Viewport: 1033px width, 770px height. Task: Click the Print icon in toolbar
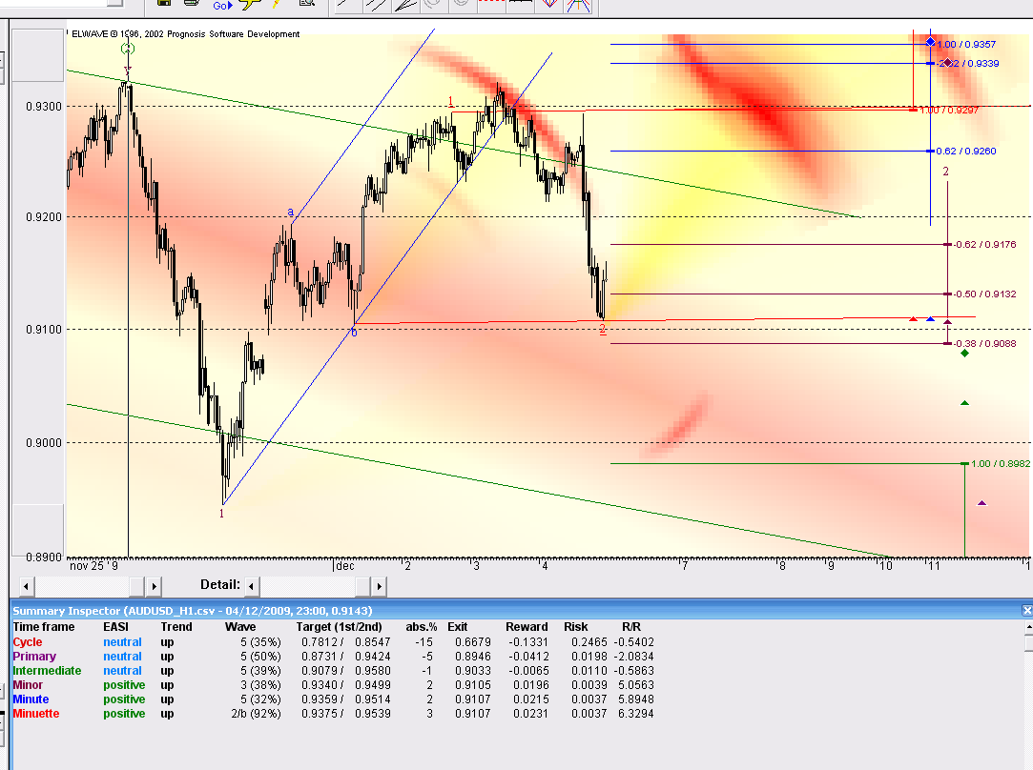click(x=191, y=5)
